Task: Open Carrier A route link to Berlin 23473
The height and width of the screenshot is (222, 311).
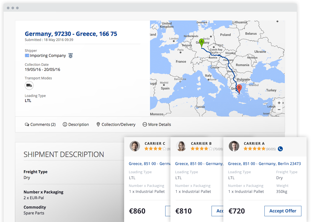Action: 264,164
